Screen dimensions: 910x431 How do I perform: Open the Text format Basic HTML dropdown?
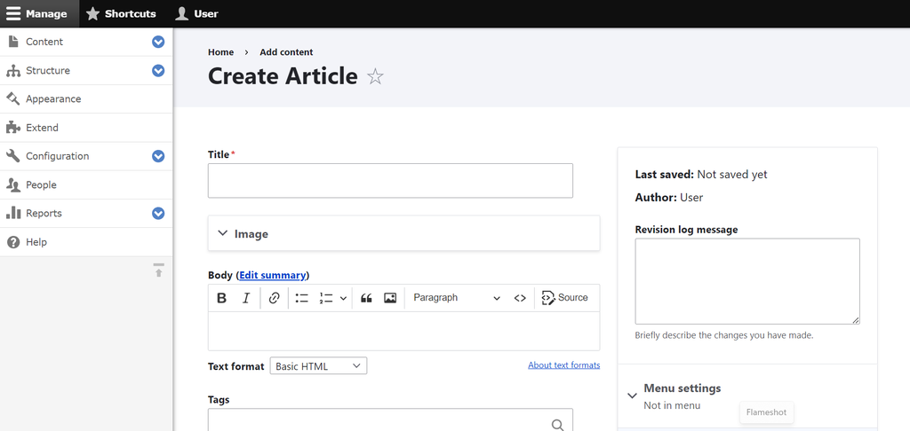tap(318, 366)
